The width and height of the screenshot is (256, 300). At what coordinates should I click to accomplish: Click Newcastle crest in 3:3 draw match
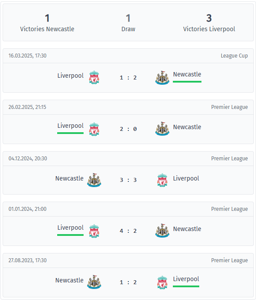point(94,180)
